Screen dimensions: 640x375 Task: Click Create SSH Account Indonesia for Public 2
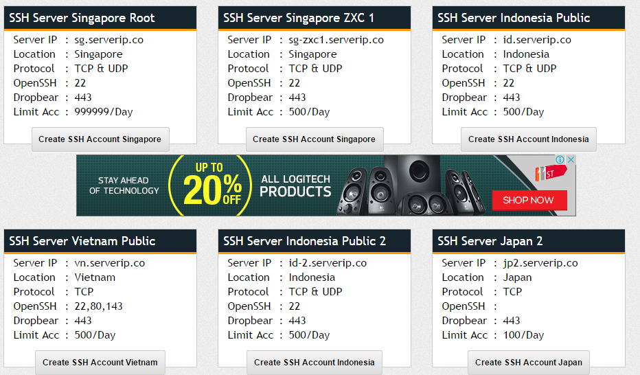pos(315,363)
